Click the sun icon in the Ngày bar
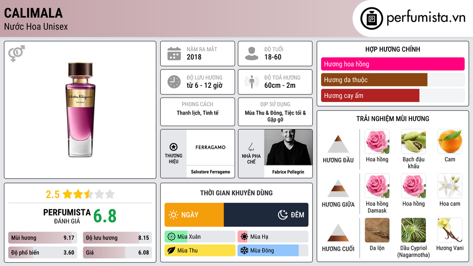Screen dimensions: 473x266 174,215
